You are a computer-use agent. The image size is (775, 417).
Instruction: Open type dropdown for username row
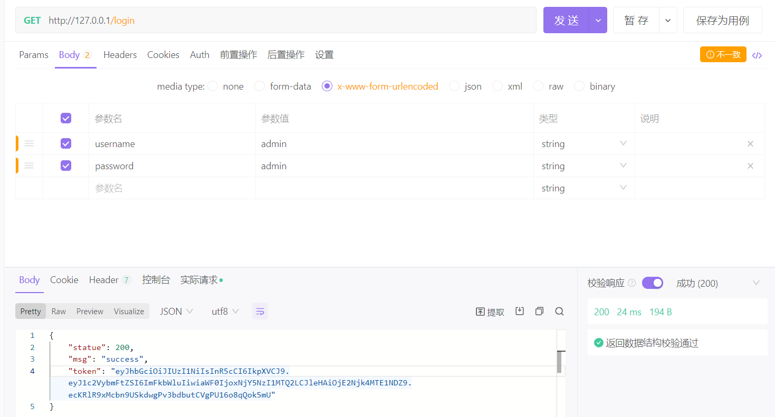point(584,144)
